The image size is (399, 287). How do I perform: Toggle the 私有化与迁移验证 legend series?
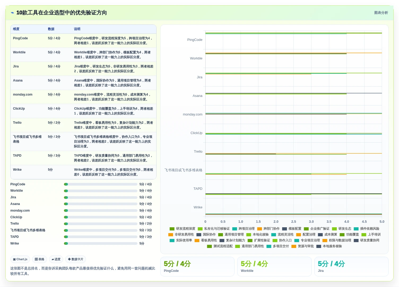coord(214,229)
